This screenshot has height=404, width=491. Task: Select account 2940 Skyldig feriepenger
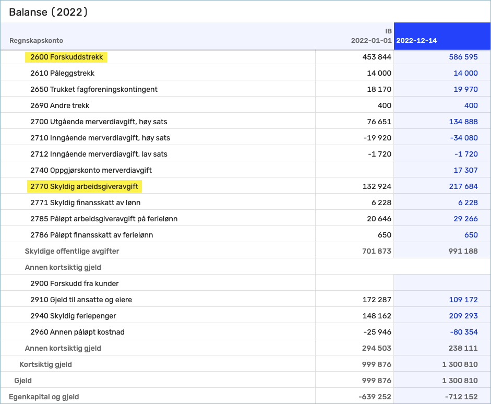click(73, 316)
